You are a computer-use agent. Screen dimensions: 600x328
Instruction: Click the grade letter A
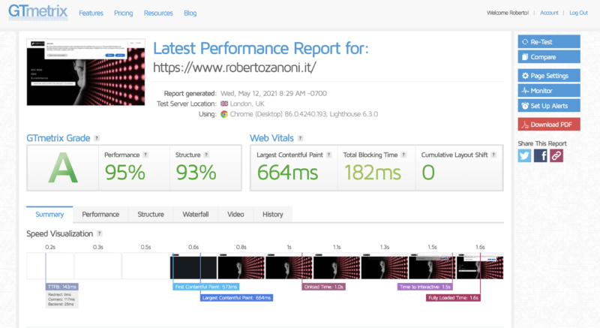click(x=63, y=168)
